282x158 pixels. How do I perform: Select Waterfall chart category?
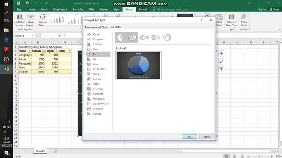tap(98, 109)
